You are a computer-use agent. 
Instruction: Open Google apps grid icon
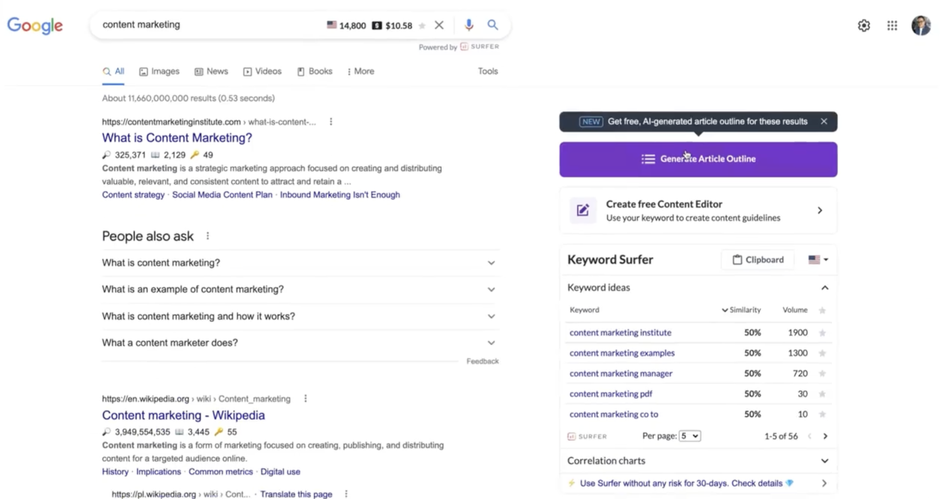click(x=892, y=25)
